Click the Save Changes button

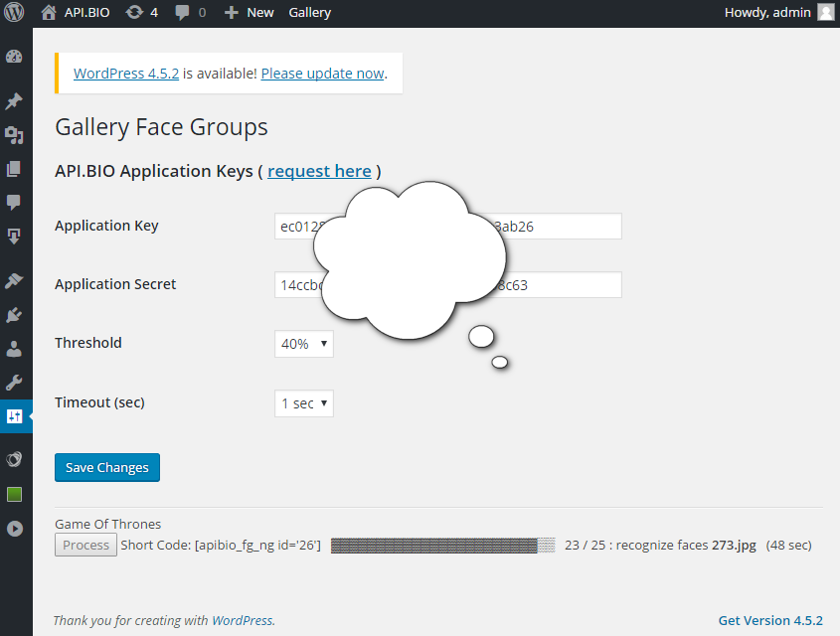[x=107, y=467]
